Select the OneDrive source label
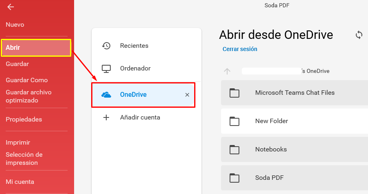This screenshot has height=194, width=368. click(133, 94)
